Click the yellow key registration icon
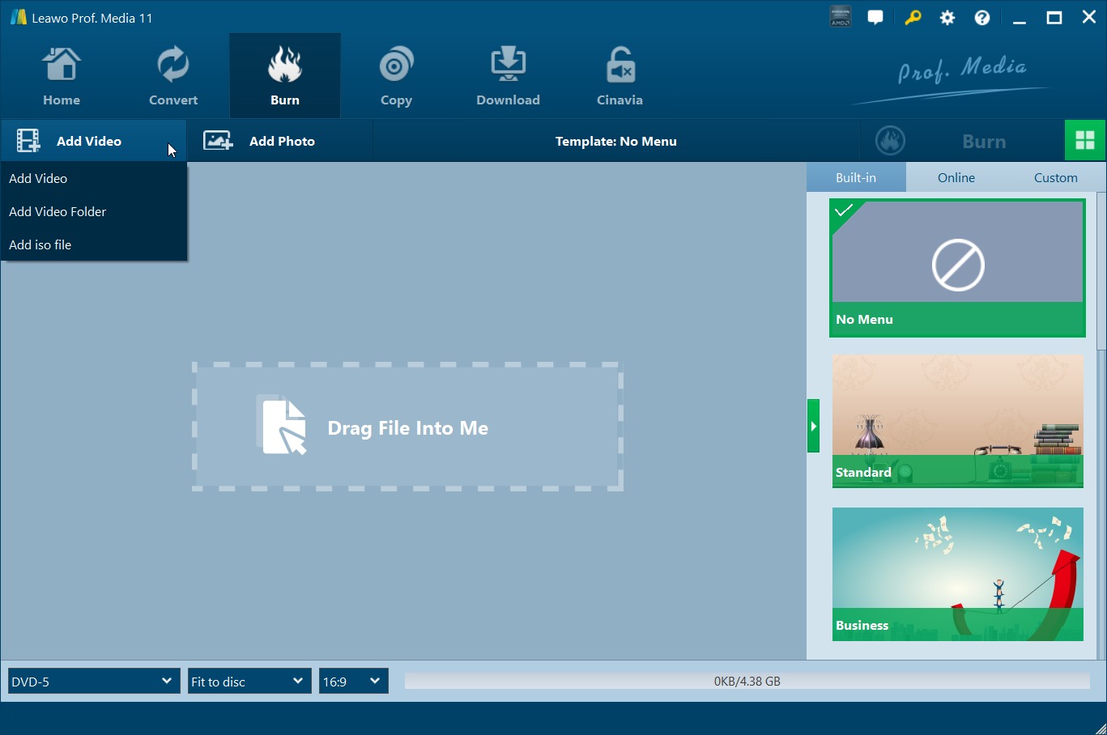Viewport: 1107px width, 735px height. pos(911,16)
